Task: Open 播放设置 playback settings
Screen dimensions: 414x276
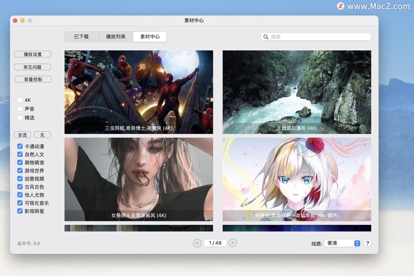Action: [x=33, y=54]
